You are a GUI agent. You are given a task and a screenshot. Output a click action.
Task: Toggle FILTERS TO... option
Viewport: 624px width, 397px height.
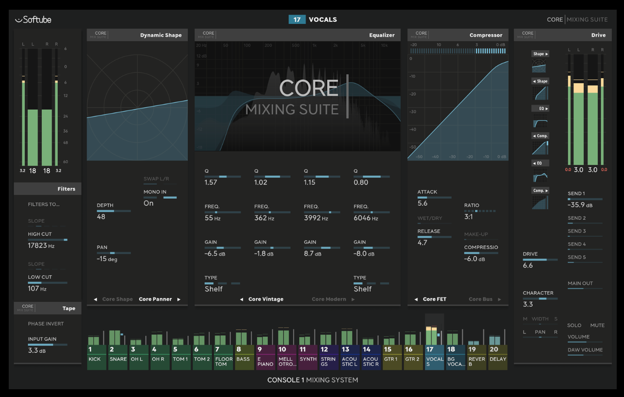click(44, 204)
